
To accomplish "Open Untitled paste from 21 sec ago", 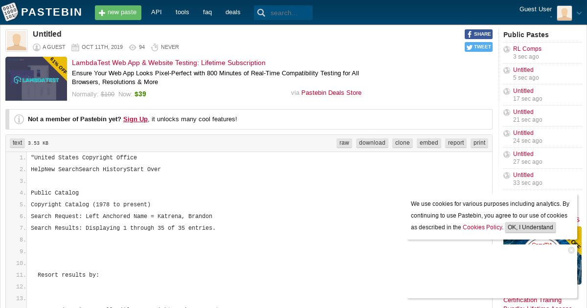I will (x=523, y=112).
